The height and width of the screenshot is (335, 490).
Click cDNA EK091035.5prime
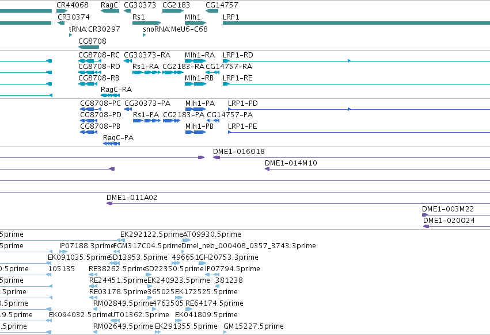coord(79,257)
